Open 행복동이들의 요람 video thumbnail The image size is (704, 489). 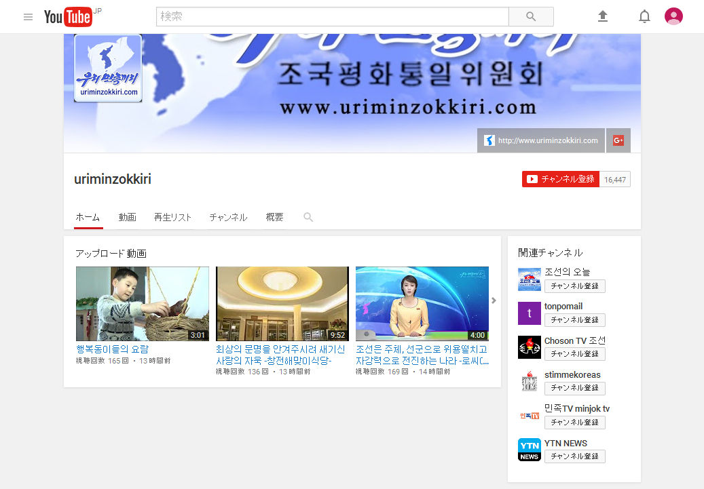coord(143,304)
